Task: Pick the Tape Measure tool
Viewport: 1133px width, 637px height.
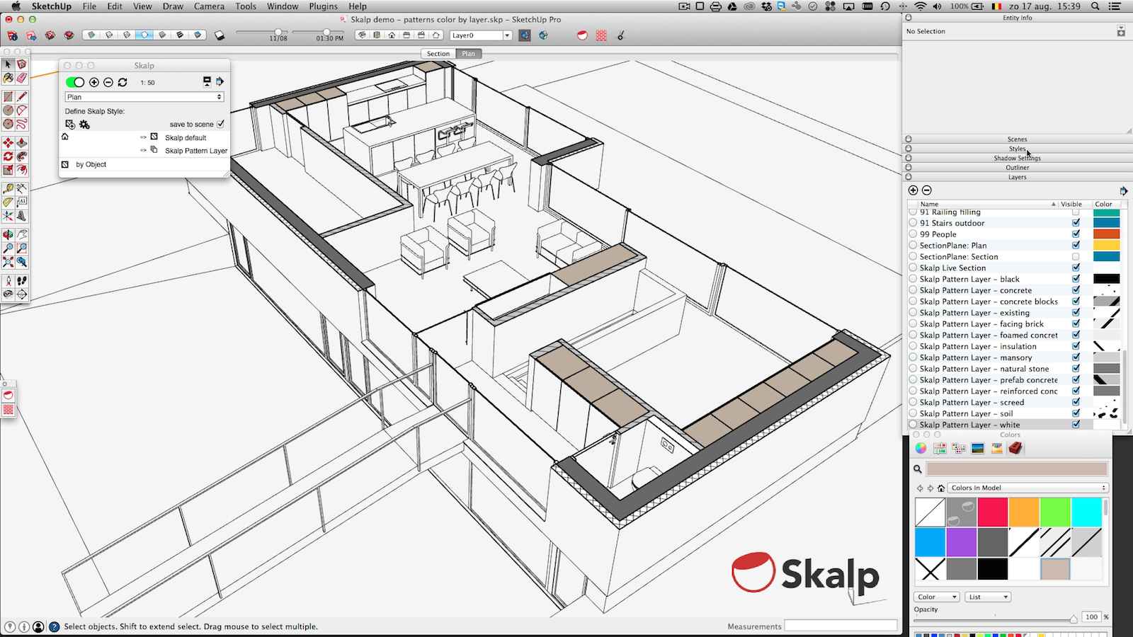Action: pos(8,188)
